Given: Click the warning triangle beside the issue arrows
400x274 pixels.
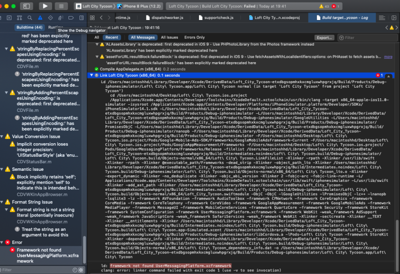Looking at the screenshot, I should pos(391,28).
